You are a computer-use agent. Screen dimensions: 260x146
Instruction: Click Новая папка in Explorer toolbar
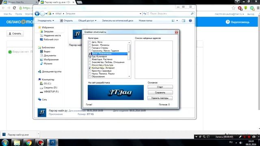click(145, 21)
